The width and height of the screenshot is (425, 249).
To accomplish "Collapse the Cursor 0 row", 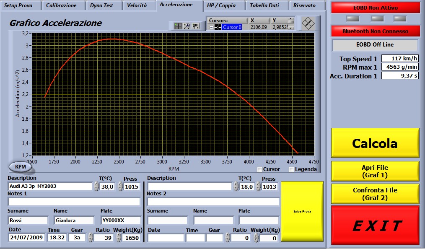I will tap(211, 27).
